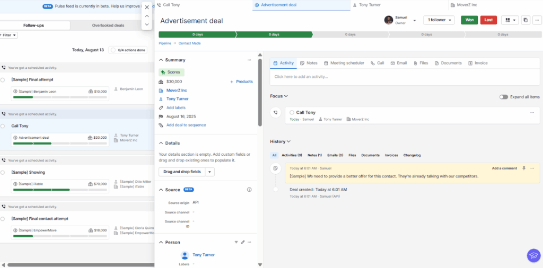The height and width of the screenshot is (268, 543).
Task: Switch to the Overlooked deals tab
Action: pos(108,25)
